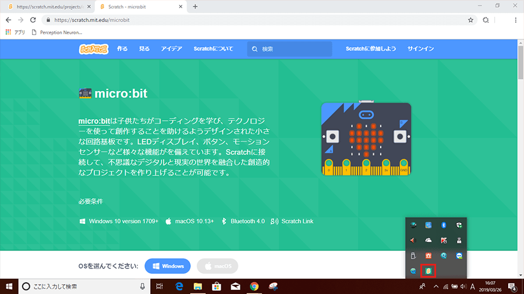Open Scratch Link icon in system tray

[428, 271]
